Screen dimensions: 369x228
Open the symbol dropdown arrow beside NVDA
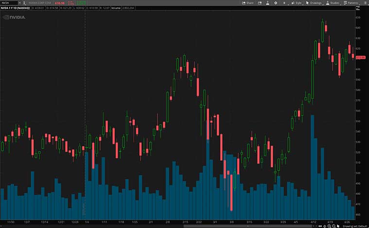tap(20, 3)
